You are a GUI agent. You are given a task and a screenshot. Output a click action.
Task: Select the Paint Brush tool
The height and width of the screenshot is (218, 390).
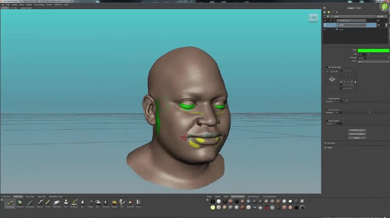[x=9, y=203]
